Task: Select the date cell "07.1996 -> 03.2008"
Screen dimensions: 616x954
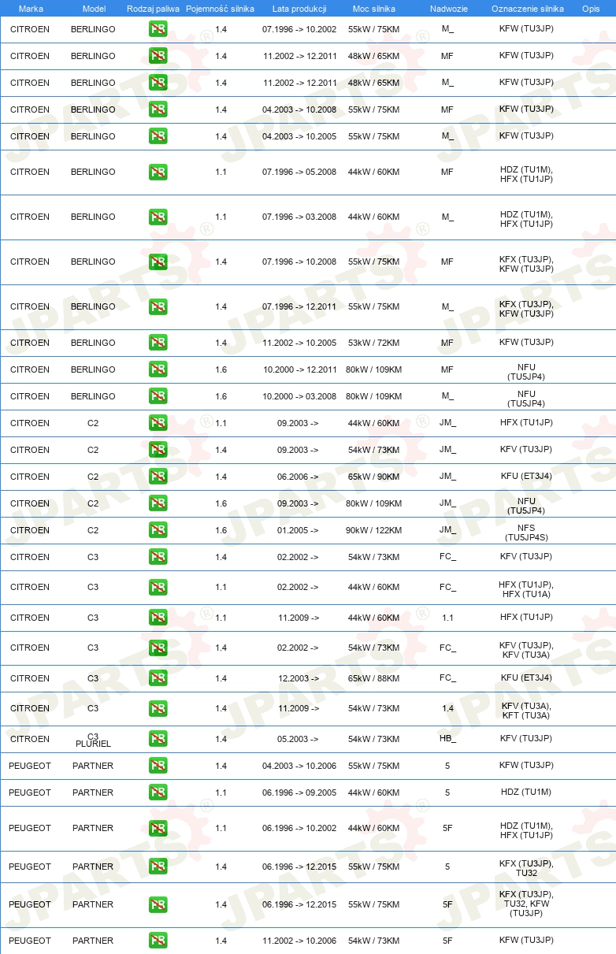Action: point(299,217)
